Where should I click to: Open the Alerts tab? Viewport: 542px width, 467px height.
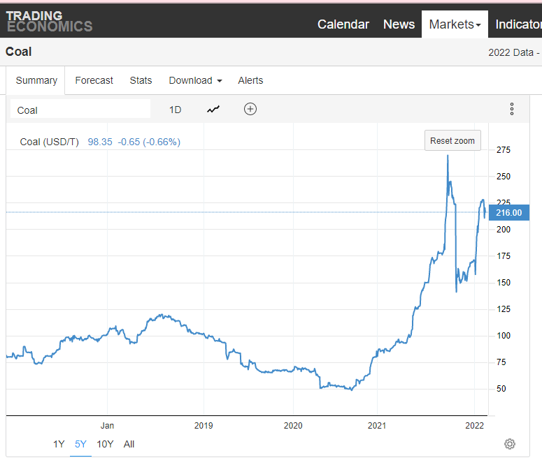pos(250,80)
